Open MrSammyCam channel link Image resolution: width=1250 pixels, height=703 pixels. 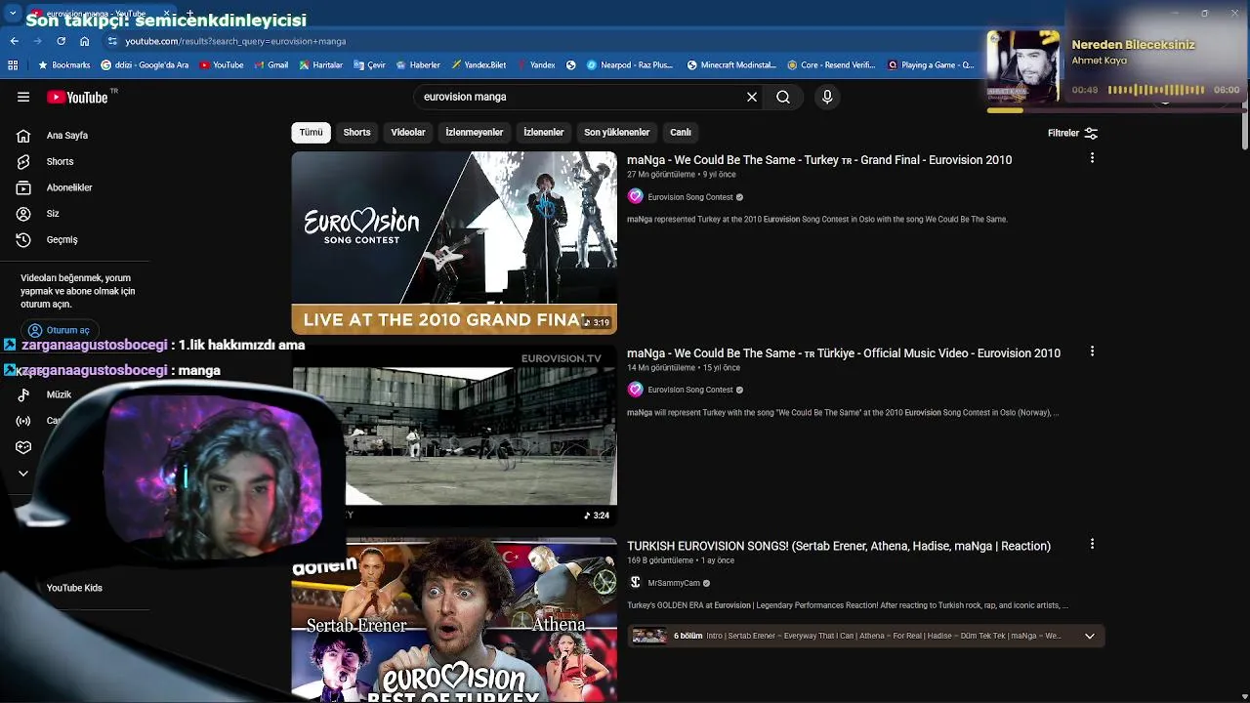pyautogui.click(x=674, y=583)
